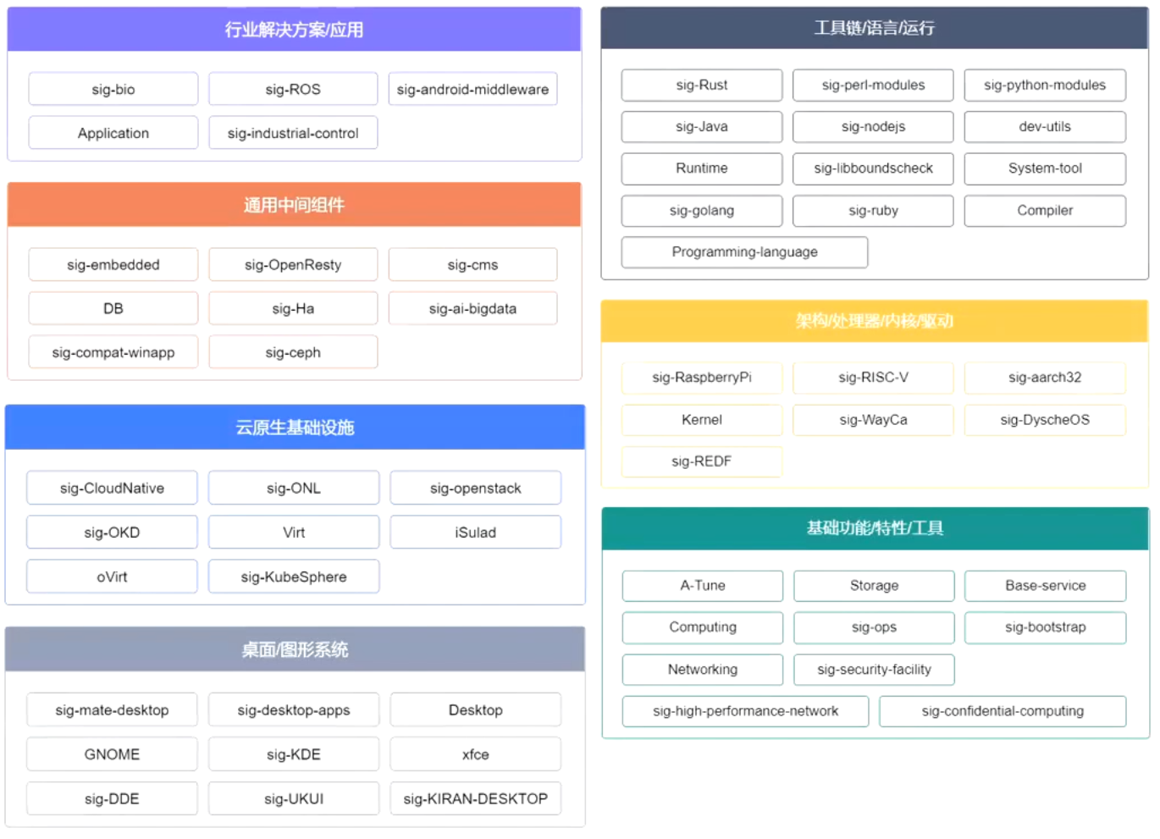Select the Base-service box

click(1046, 586)
